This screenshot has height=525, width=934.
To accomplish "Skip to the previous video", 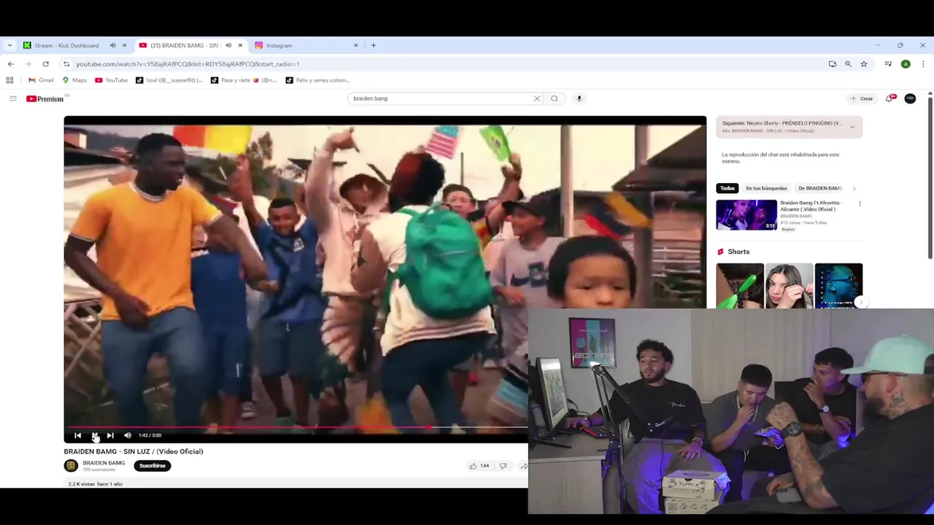I will (77, 435).
